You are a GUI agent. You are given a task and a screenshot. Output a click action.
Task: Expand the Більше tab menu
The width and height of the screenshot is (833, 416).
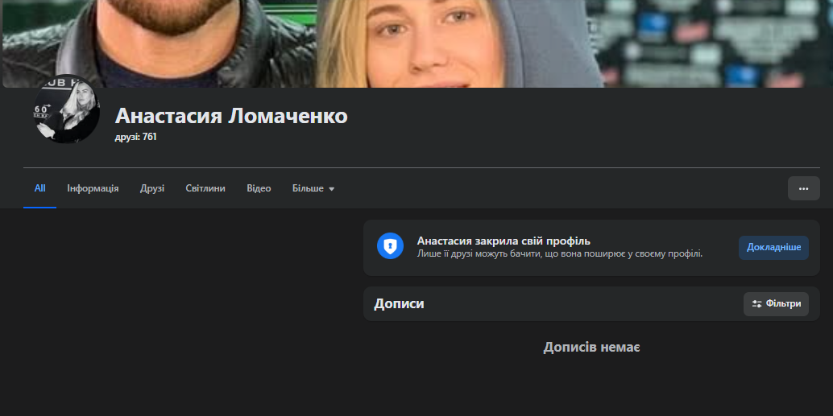pyautogui.click(x=313, y=188)
